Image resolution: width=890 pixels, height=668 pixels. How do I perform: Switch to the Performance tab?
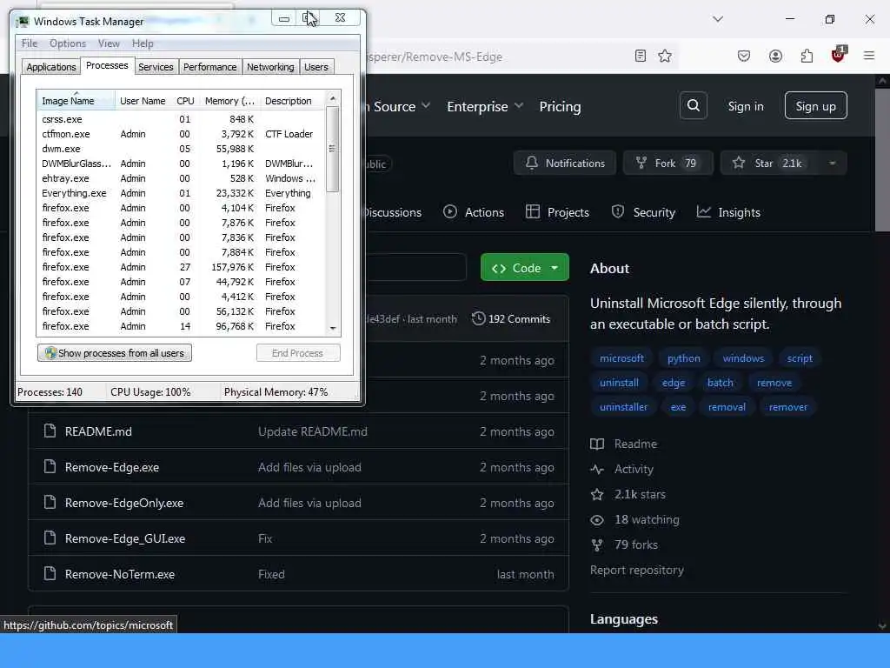click(x=210, y=67)
